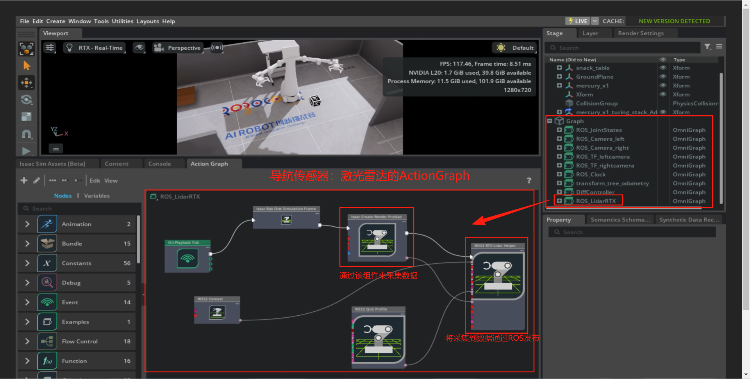Click NEW VERSION DETECTED notice
750x379 pixels.
674,21
